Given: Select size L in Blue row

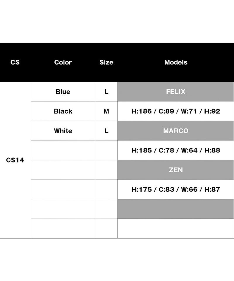Looking at the screenshot, I should pyautogui.click(x=106, y=92).
